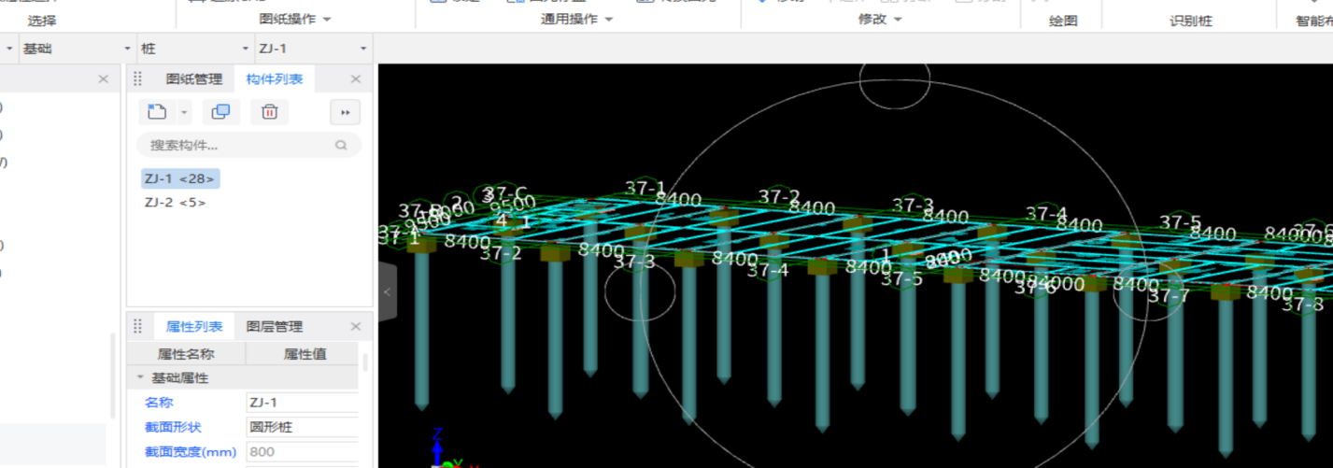The width and height of the screenshot is (1333, 468).
Task: Close the 构件列表 panel
Action: [x=355, y=79]
